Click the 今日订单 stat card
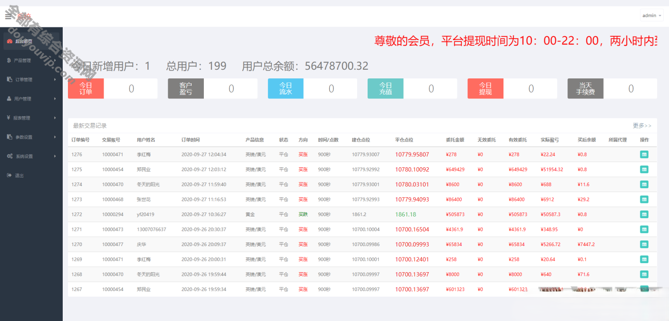 click(113, 88)
